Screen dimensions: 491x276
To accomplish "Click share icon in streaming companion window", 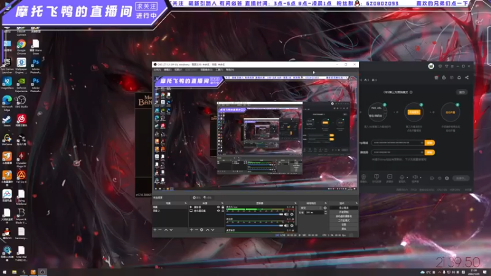I will [467, 77].
